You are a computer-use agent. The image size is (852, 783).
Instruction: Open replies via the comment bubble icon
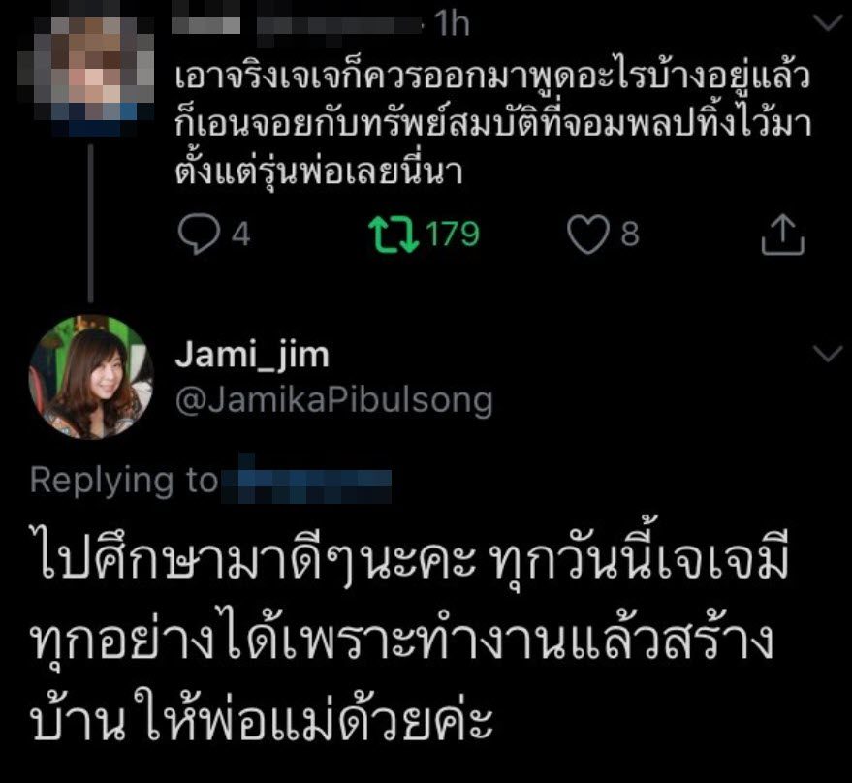click(199, 235)
